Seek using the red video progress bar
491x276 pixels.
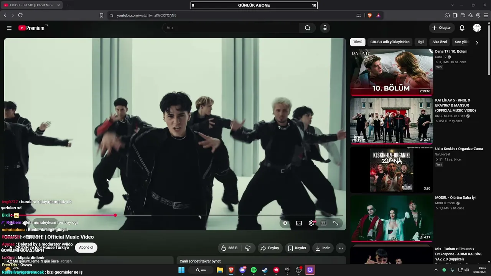point(176,215)
